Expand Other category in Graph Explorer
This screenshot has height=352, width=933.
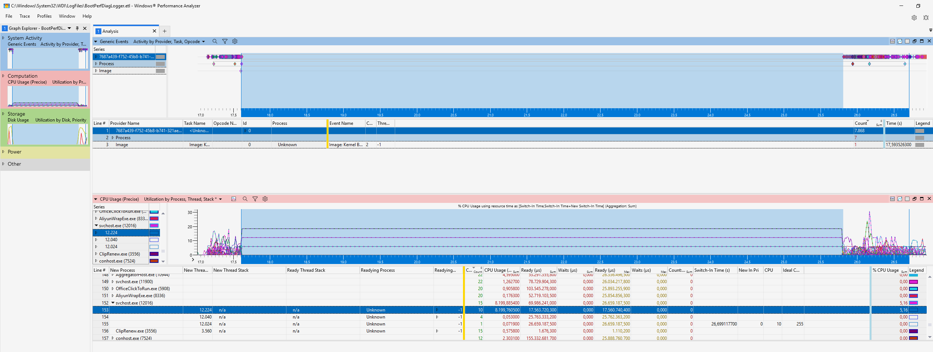(3, 164)
